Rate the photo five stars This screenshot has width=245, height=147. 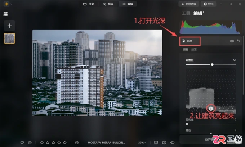[65, 142]
